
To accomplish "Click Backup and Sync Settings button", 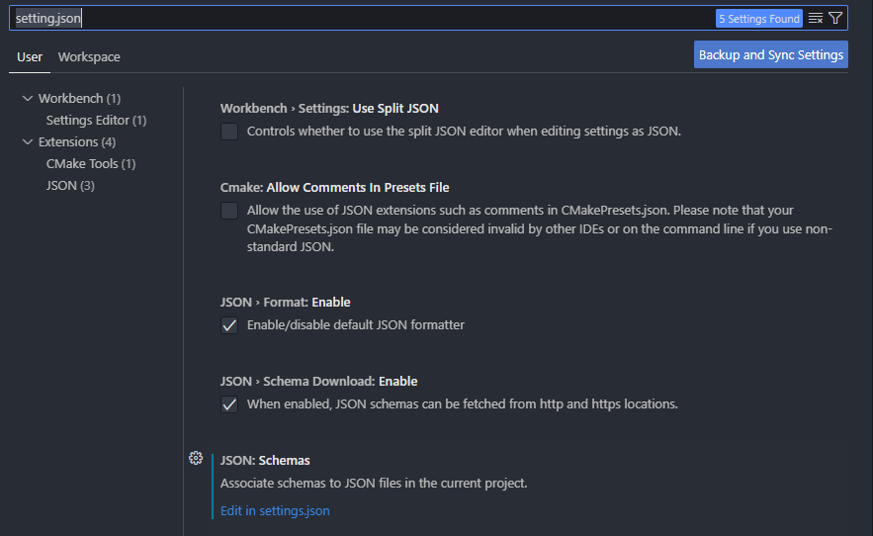I will (770, 54).
